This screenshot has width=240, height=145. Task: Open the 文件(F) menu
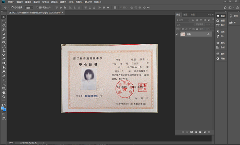[11, 2]
